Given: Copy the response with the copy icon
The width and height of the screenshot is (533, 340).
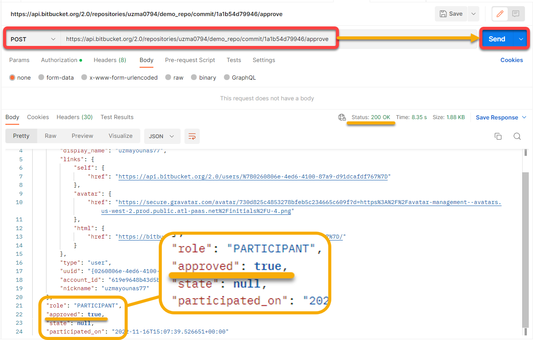Looking at the screenshot, I should 498,136.
